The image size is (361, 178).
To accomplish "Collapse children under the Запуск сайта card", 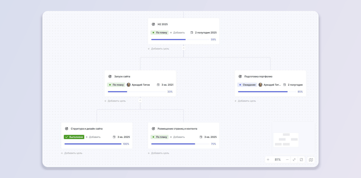I will tap(140, 100).
